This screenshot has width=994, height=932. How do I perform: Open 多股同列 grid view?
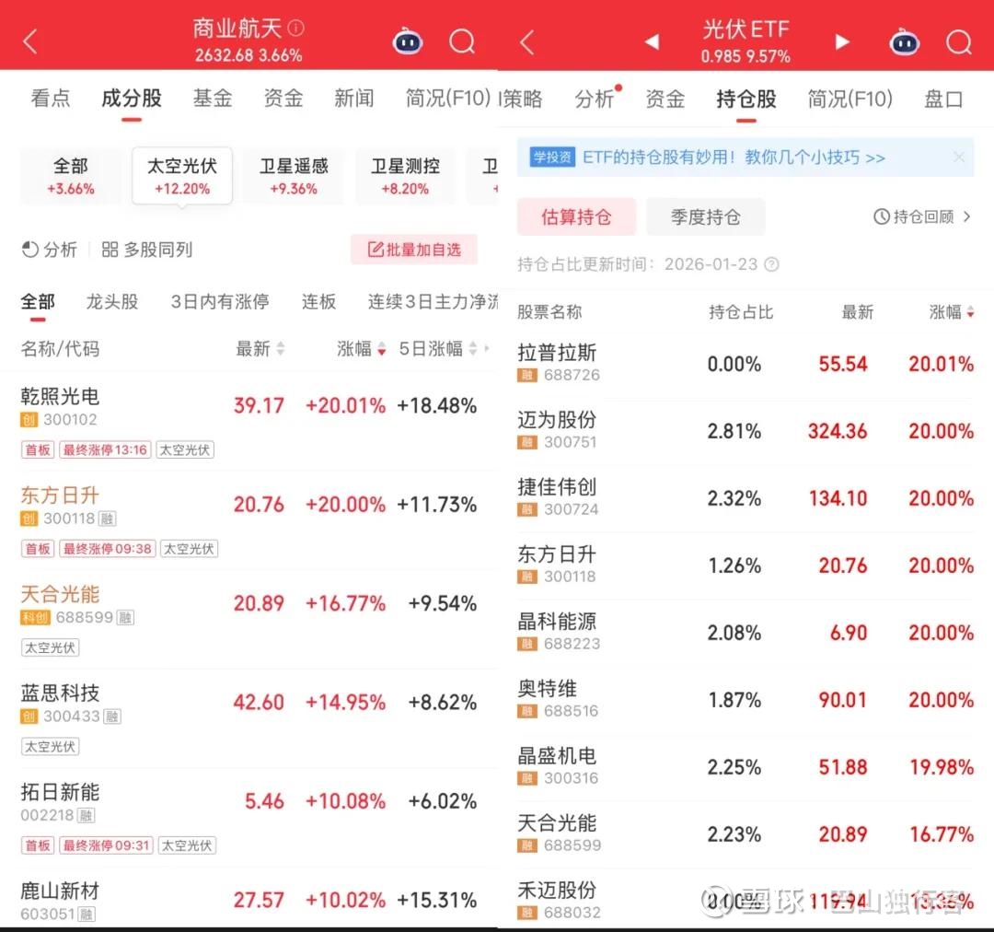tap(147, 250)
